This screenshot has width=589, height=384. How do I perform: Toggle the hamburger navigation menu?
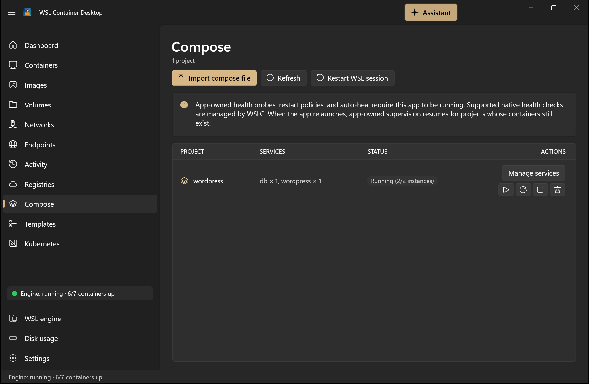point(12,12)
